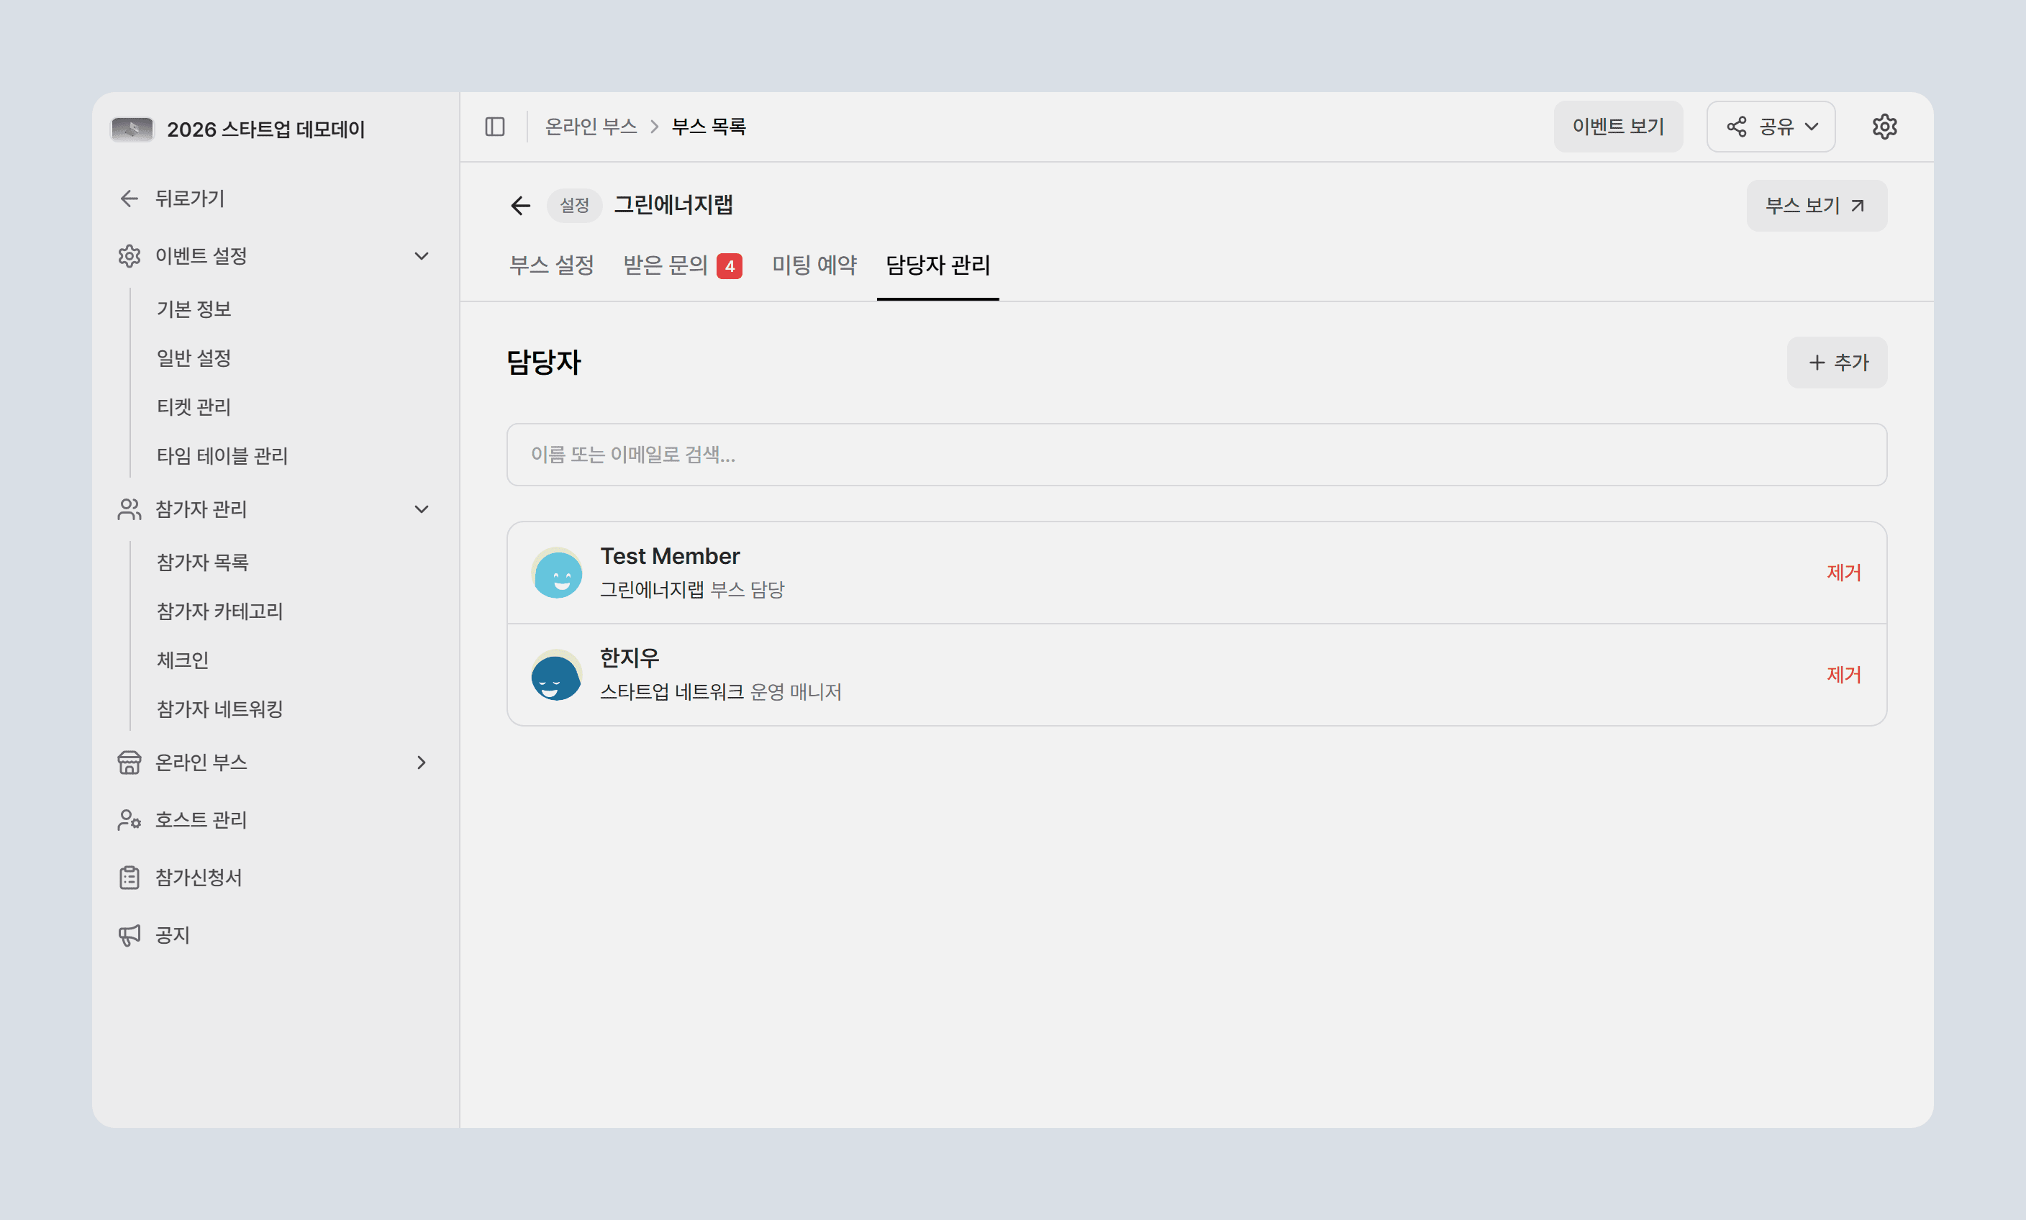Screen dimensions: 2026x1220
Task: Click 부스 보기 button
Action: tap(1817, 206)
